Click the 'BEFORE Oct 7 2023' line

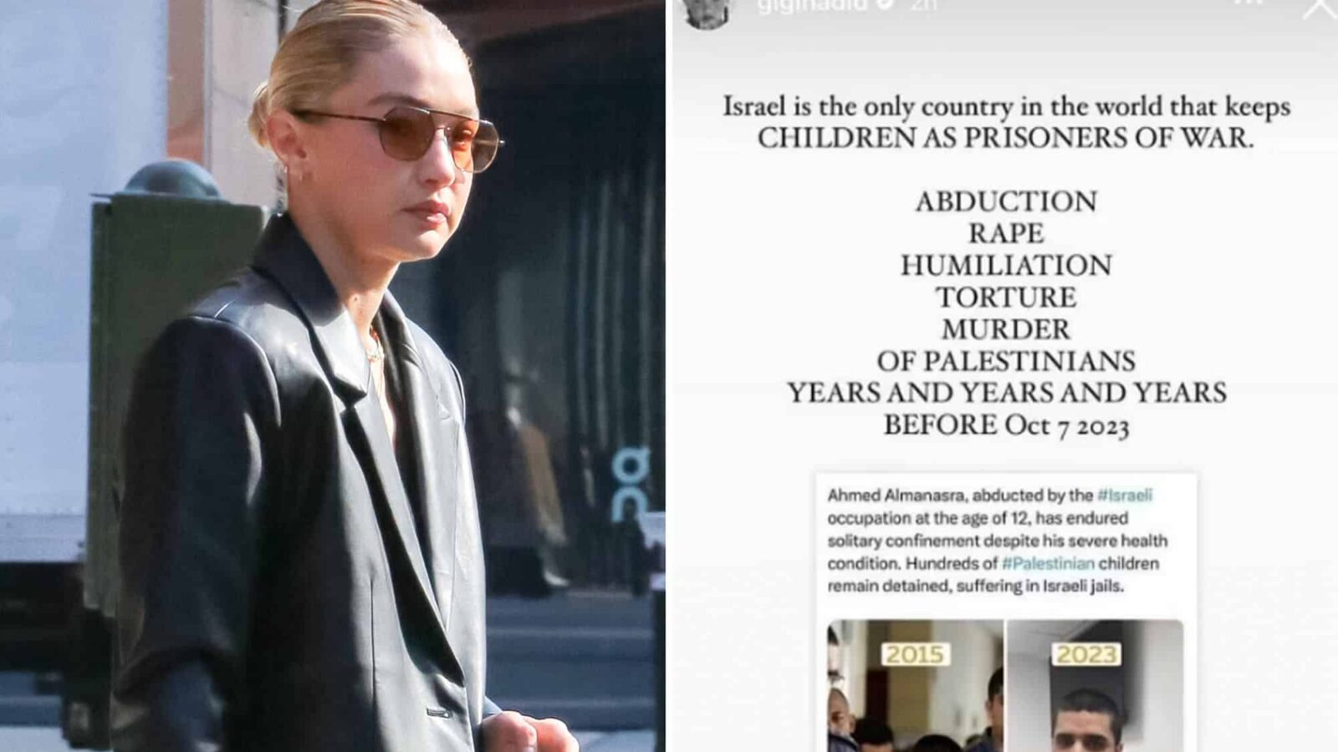1006,425
